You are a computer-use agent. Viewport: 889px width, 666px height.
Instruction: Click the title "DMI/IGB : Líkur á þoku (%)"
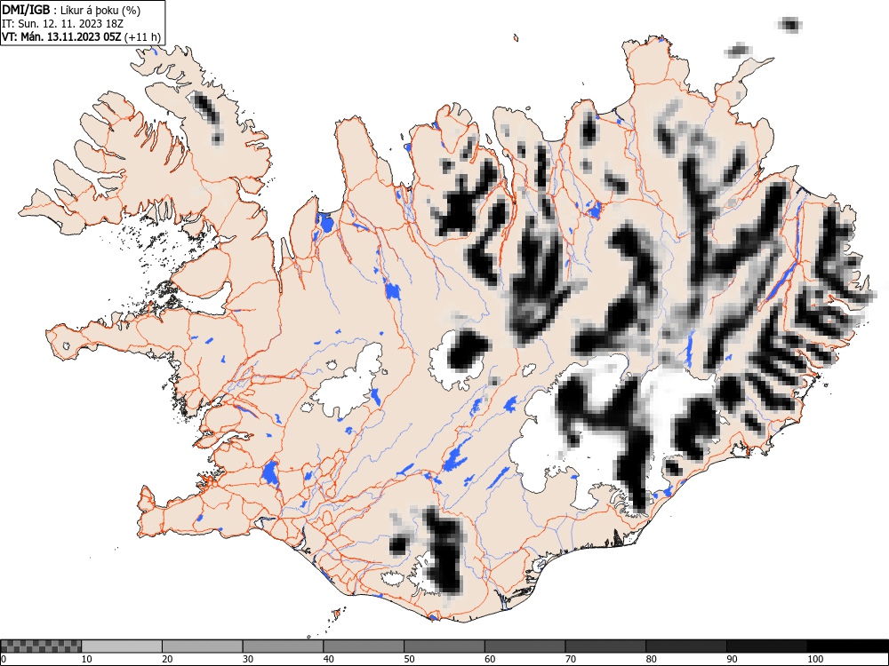71,10
